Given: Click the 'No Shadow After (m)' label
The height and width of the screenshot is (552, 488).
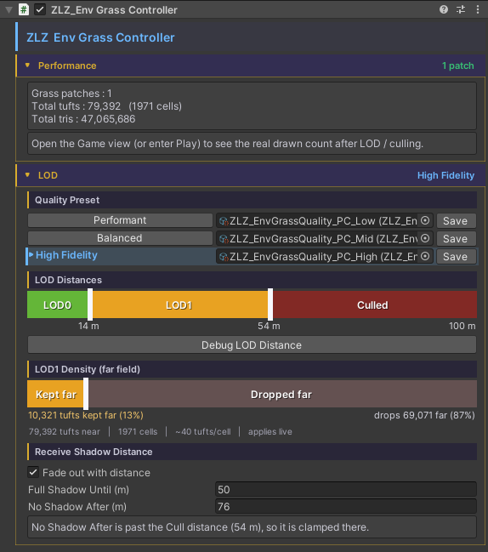Looking at the screenshot, I should 77,507.
